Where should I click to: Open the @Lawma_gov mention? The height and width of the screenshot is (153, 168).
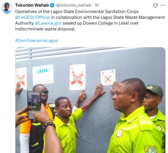pos(48,23)
